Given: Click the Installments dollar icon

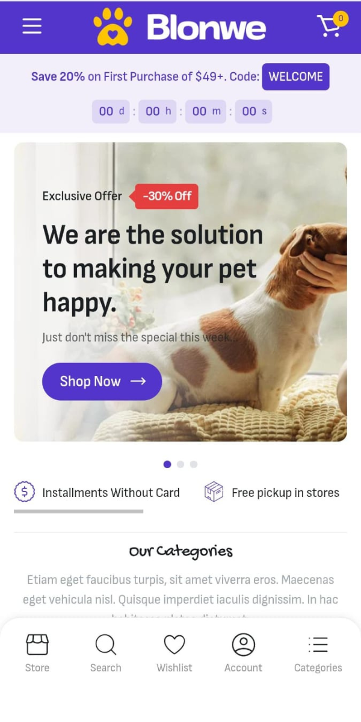Looking at the screenshot, I should coord(24,492).
